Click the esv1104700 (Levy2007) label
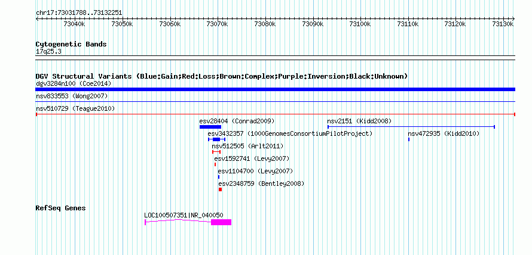This screenshot has height=255, width=532. coord(255,171)
